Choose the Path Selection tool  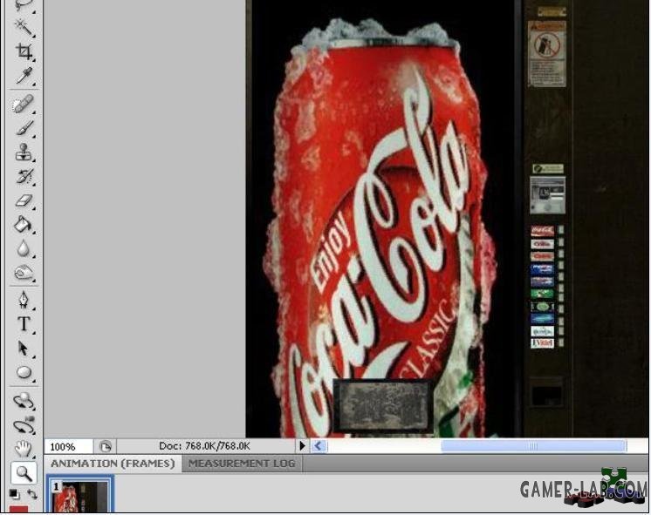click(24, 349)
